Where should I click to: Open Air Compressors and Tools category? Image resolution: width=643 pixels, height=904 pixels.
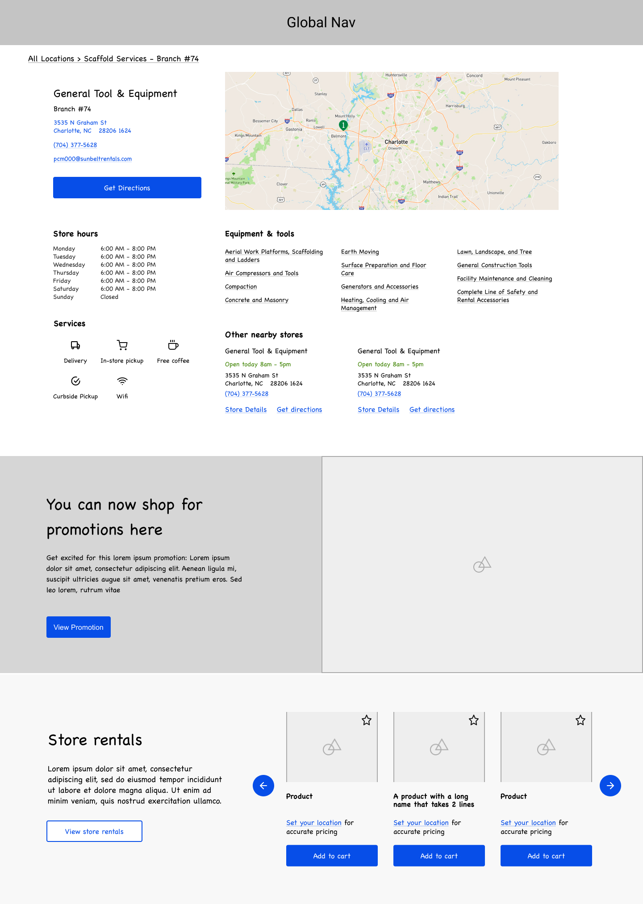point(262,273)
